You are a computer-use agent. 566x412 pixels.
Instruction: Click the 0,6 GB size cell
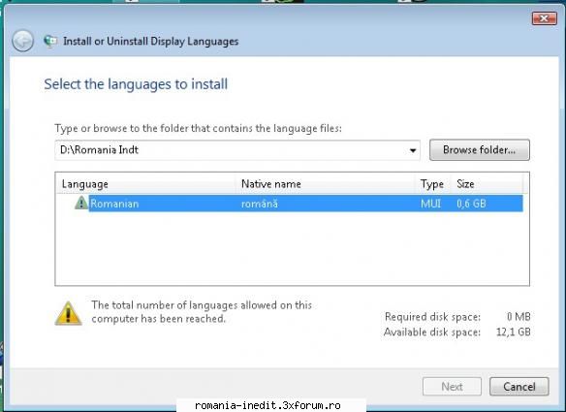tap(471, 204)
